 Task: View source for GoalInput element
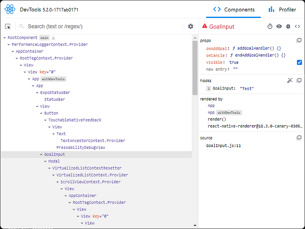coord(297,26)
